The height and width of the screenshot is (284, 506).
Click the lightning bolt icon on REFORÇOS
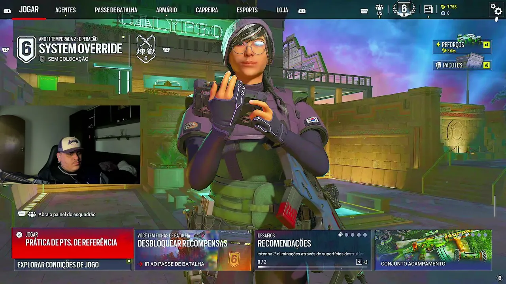coord(438,45)
